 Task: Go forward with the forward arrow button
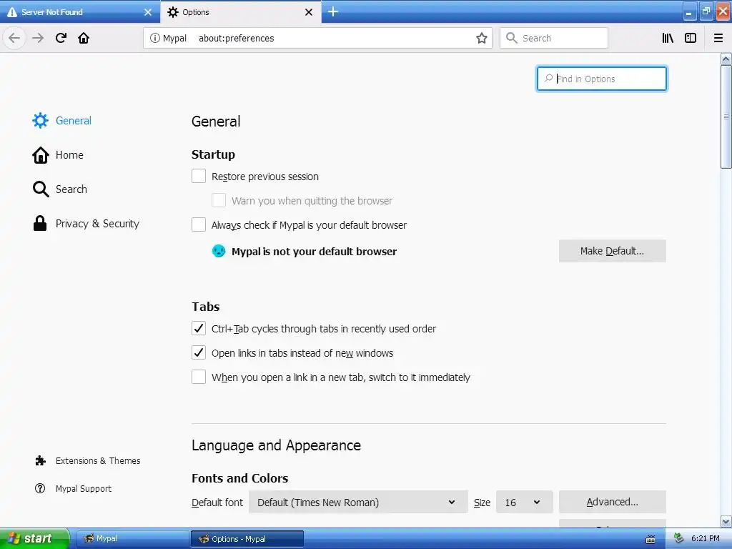(x=38, y=38)
